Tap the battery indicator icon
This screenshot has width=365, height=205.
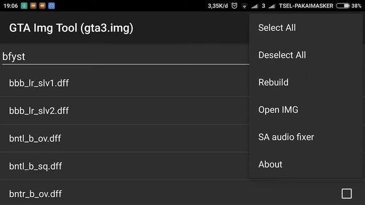click(343, 6)
